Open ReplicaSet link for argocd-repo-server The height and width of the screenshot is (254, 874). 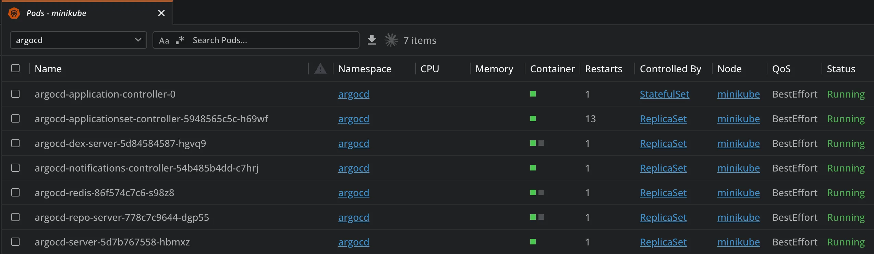point(663,217)
